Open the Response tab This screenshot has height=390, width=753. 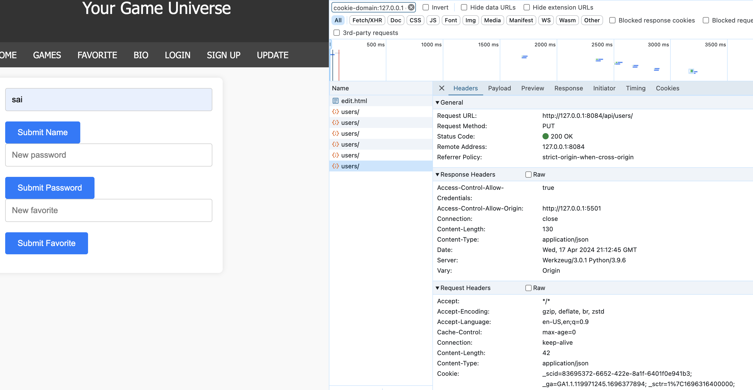point(568,88)
